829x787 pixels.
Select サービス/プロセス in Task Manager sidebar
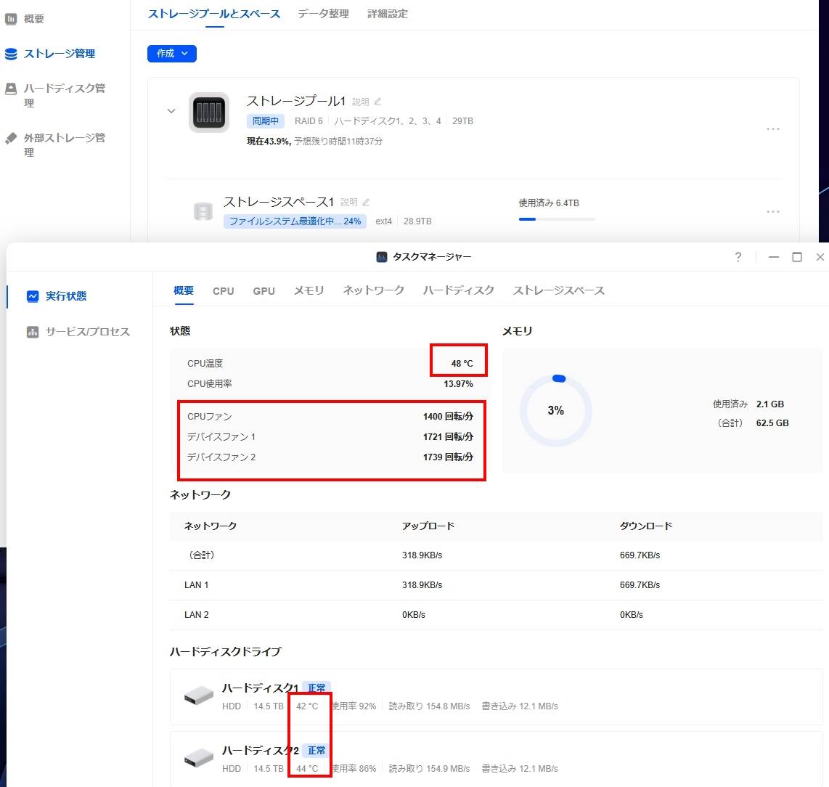tap(87, 332)
